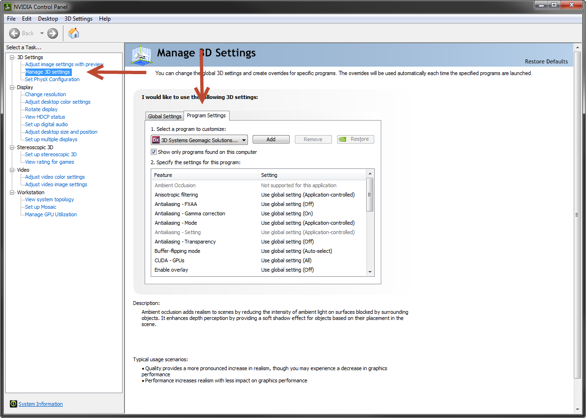Open the Back history dropdown arrow
This screenshot has width=586, height=418.
(x=42, y=33)
